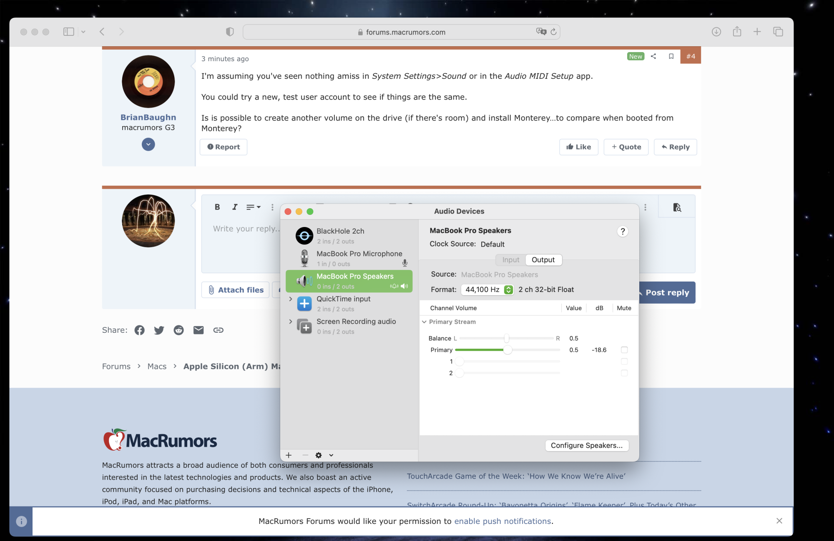Open a new tab with plus icon
Screen dimensions: 834x541
coord(757,32)
